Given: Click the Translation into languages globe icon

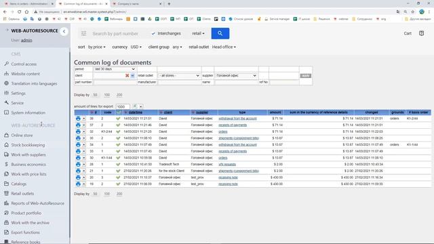Looking at the screenshot, I should pos(6,83).
